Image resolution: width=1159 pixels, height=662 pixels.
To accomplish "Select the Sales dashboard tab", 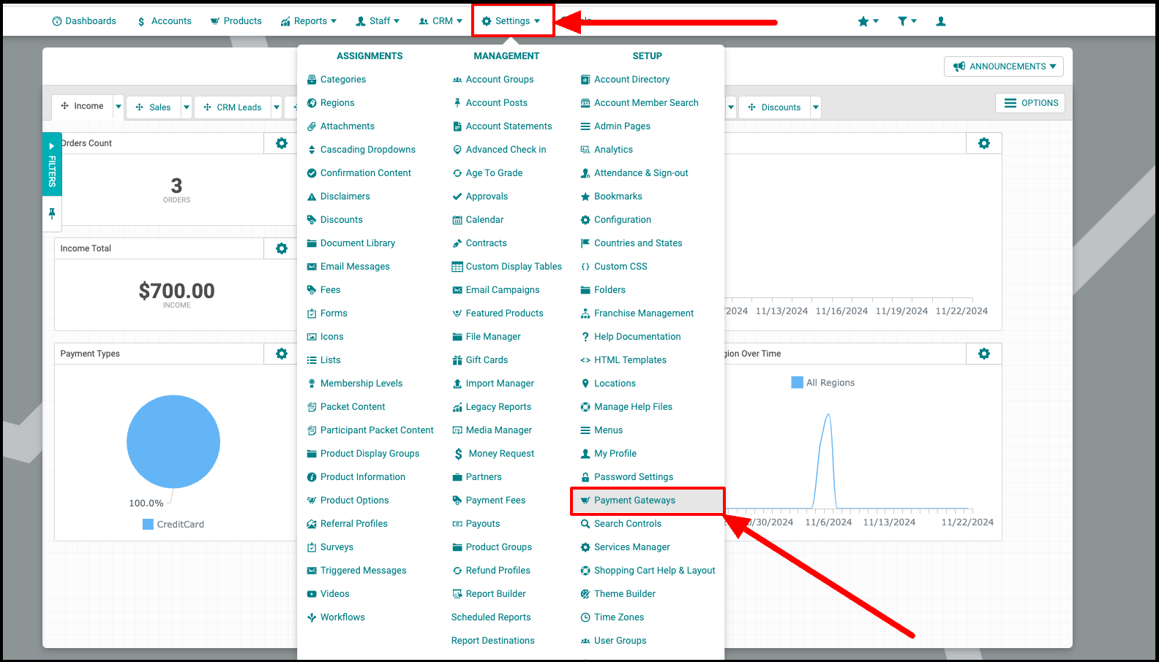I will coord(153,107).
